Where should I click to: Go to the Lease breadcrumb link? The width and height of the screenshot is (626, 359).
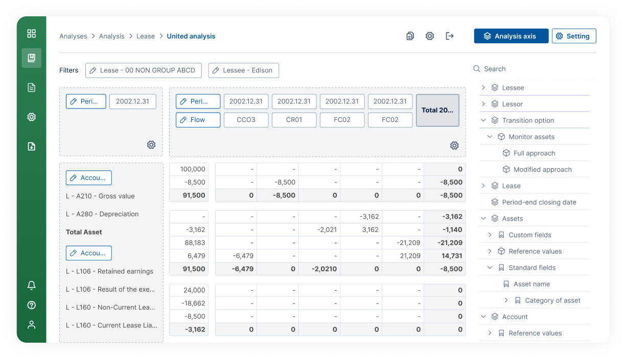tap(146, 36)
